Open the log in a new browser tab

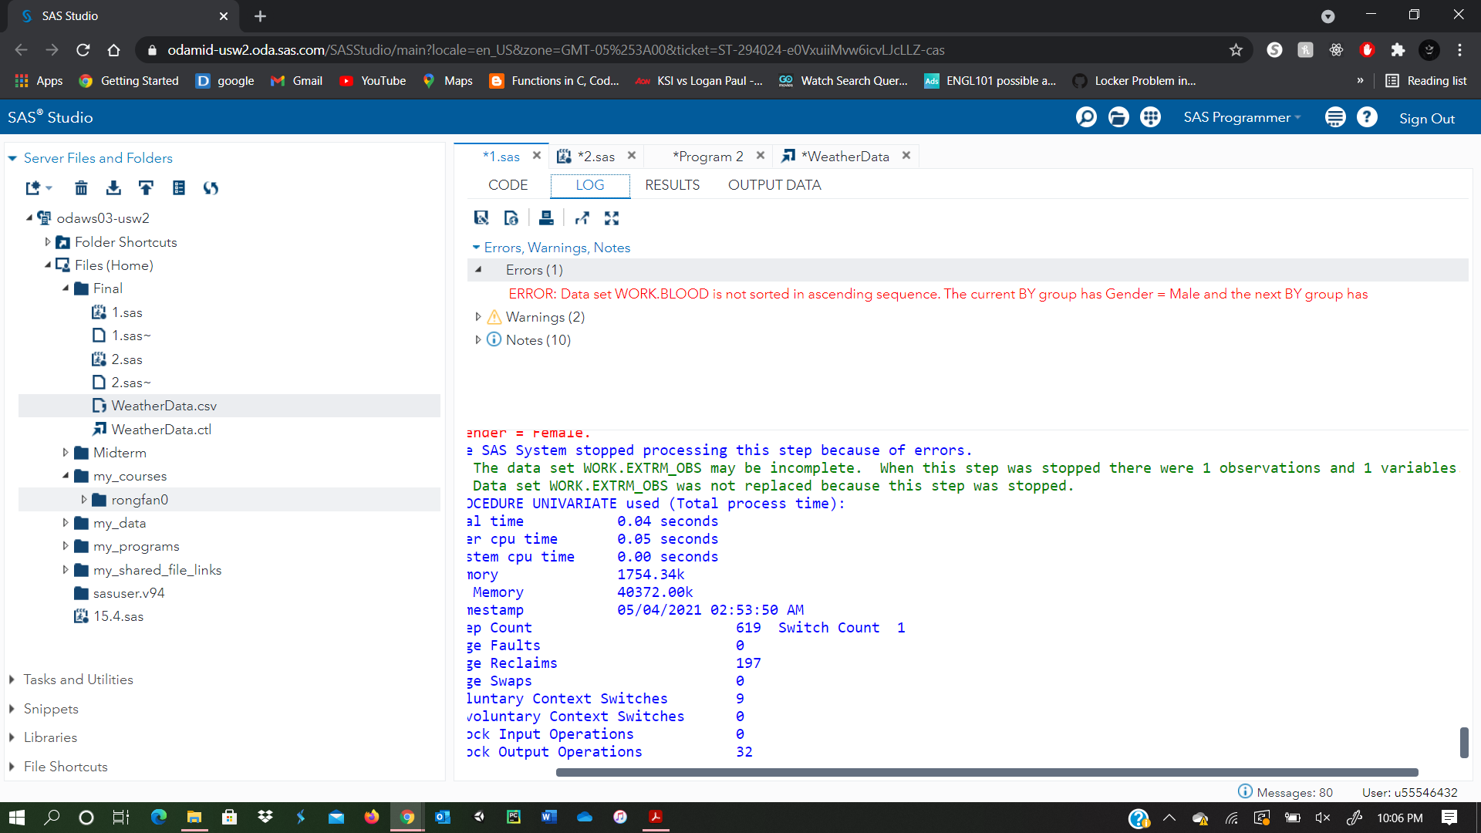(x=582, y=218)
